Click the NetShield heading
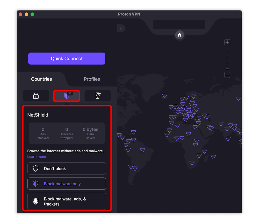This screenshot has height=223, width=259. pos(38,115)
